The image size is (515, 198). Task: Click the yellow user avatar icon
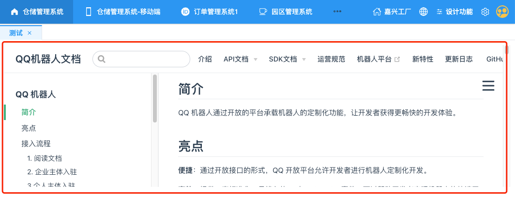point(502,12)
